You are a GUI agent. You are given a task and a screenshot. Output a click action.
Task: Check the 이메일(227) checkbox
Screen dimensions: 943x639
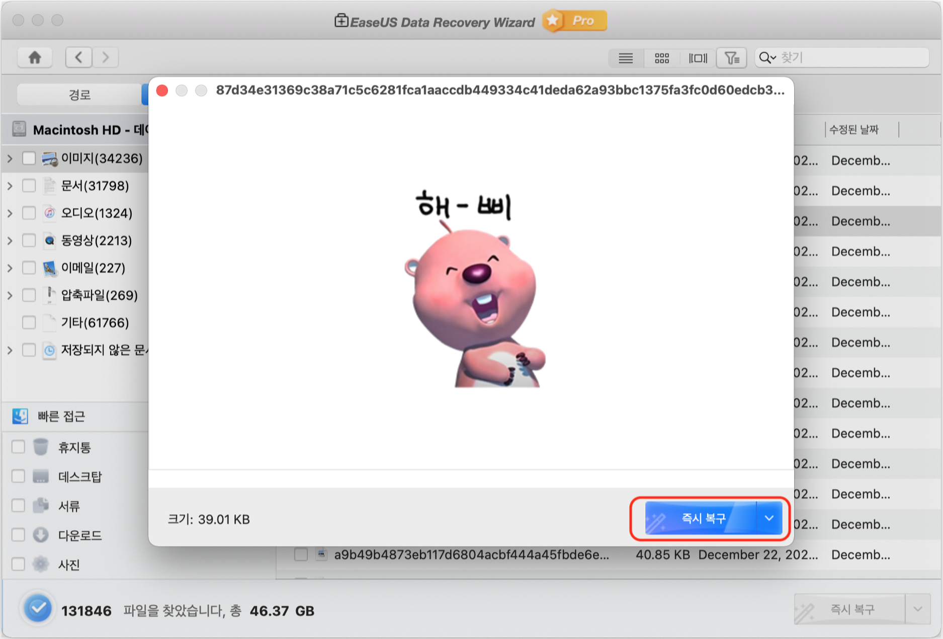coord(29,268)
